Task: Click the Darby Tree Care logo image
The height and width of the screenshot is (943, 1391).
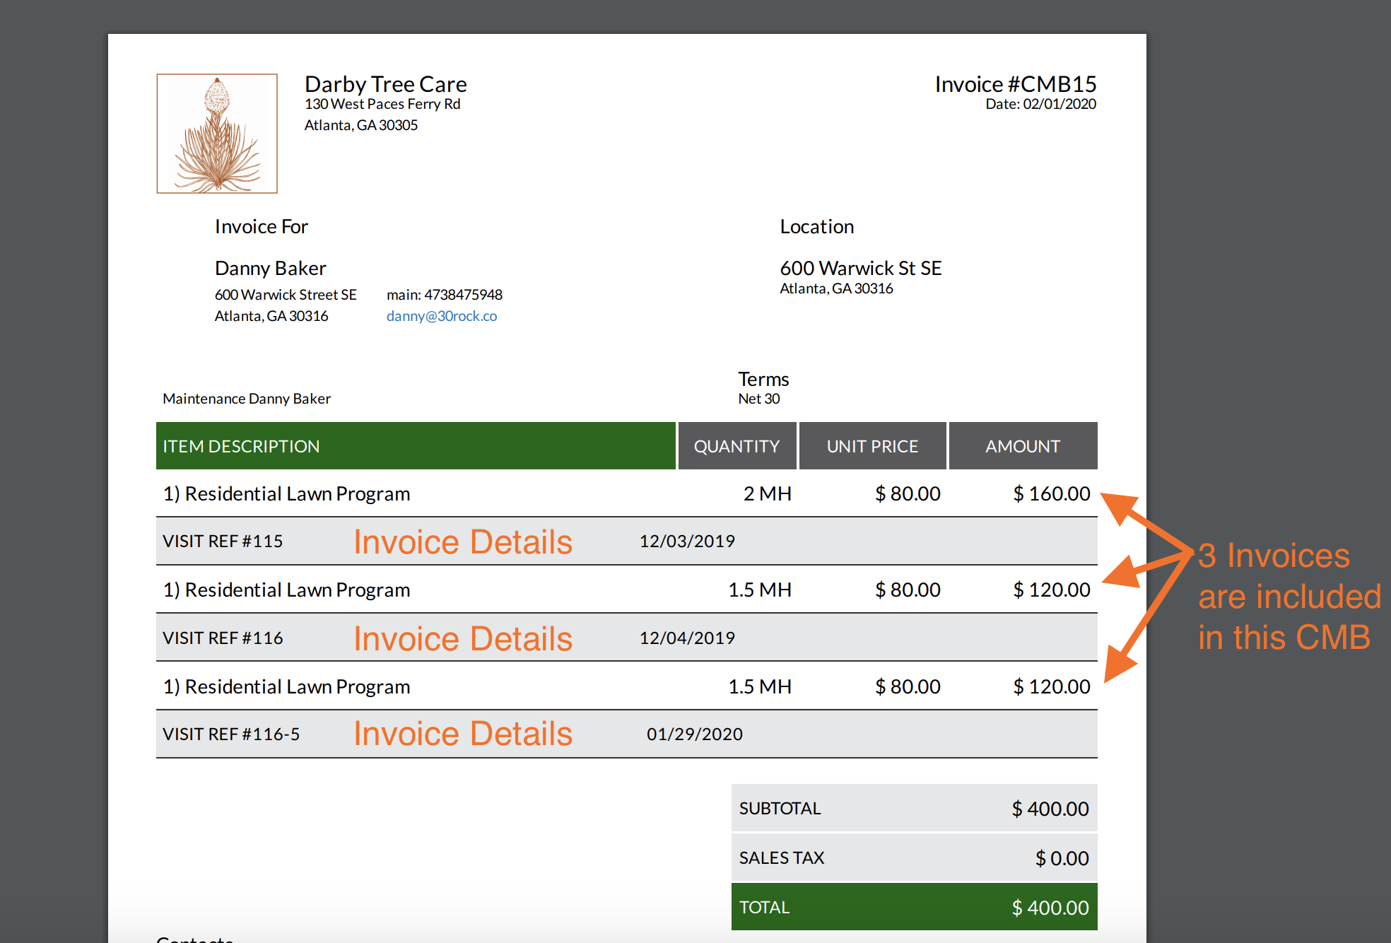Action: (x=217, y=134)
